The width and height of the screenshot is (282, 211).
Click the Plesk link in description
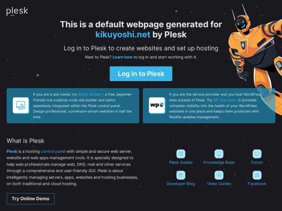(12, 151)
